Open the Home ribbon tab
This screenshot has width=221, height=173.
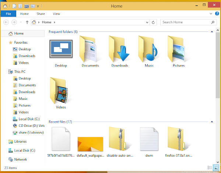24,14
